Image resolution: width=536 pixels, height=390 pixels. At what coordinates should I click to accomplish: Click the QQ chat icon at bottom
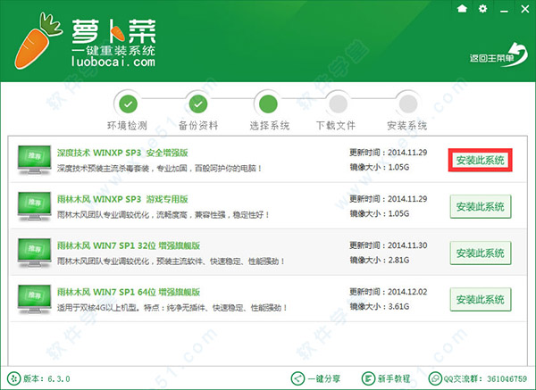pos(435,378)
